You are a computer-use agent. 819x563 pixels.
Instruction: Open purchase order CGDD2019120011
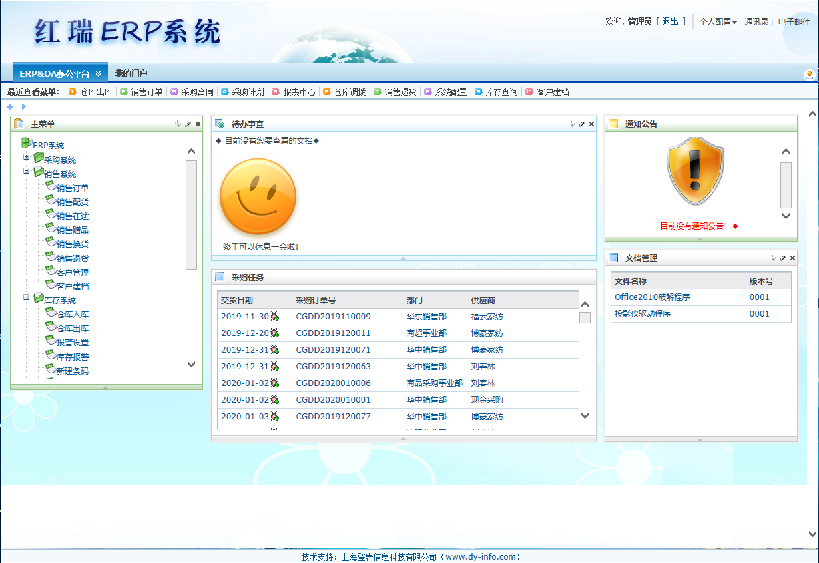pos(333,333)
